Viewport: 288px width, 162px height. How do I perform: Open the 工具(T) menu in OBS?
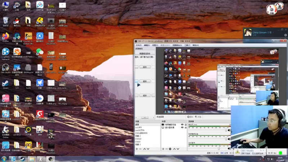click(x=187, y=45)
